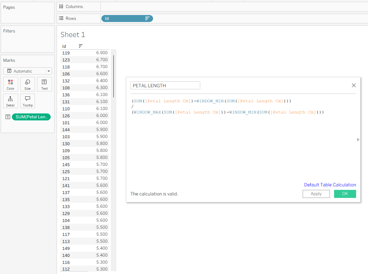
Task: Select the SUM(Petal Len..) green pill
Action: [31, 117]
